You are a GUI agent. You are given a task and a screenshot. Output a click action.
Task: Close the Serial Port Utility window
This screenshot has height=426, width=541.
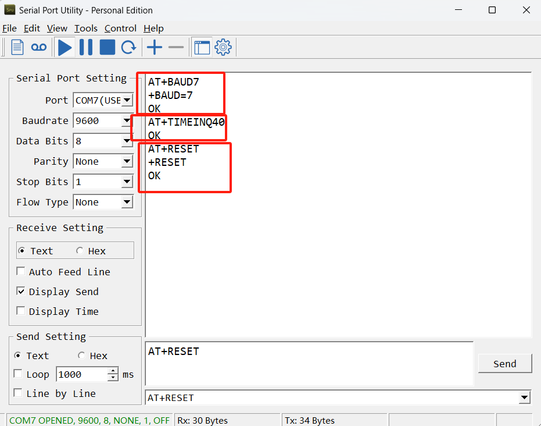(526, 10)
